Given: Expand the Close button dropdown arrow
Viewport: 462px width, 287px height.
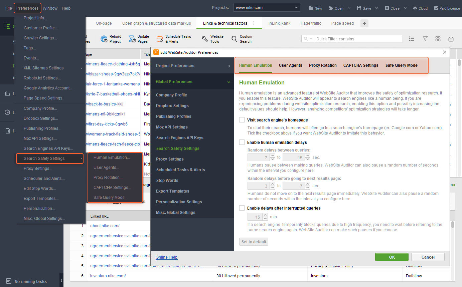Looking at the screenshot, I should coord(405,8).
